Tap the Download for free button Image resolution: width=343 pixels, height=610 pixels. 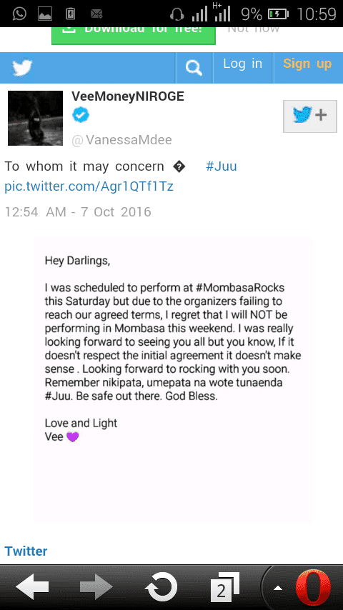(134, 36)
